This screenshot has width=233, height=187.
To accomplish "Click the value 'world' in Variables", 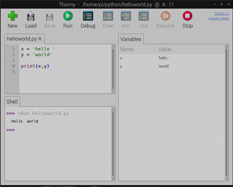I will click(x=164, y=66).
